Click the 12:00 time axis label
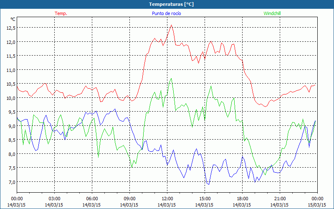The image size is (334, 209). click(167, 199)
